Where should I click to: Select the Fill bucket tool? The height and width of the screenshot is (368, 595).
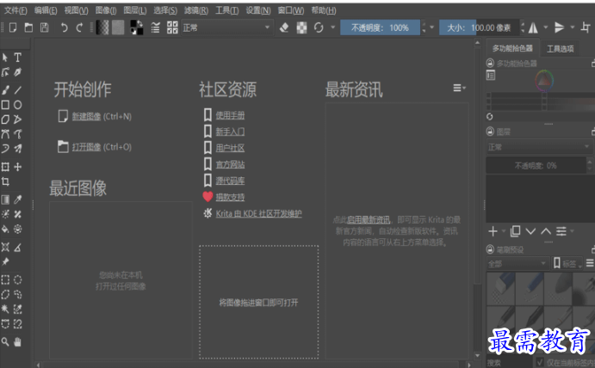click(5, 229)
